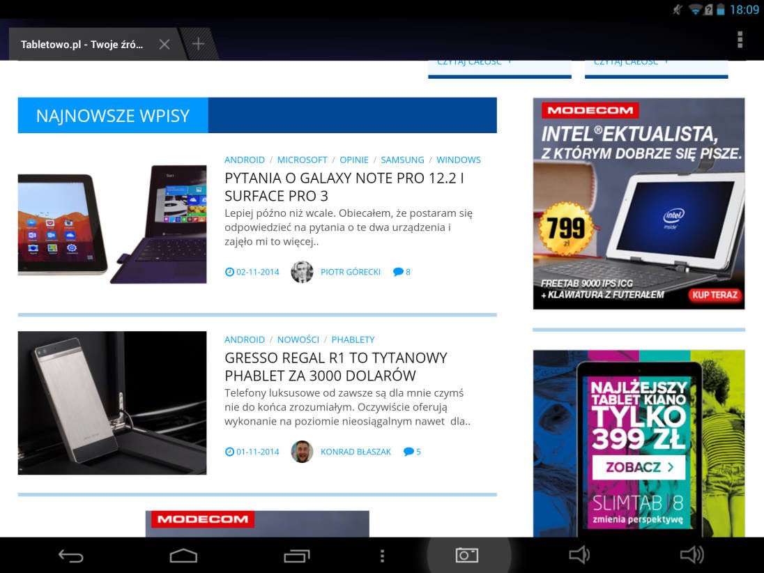Click the excerpt starting 'Telefony luksusowe'
Image resolution: width=764 pixels, height=573 pixels.
coord(347,407)
